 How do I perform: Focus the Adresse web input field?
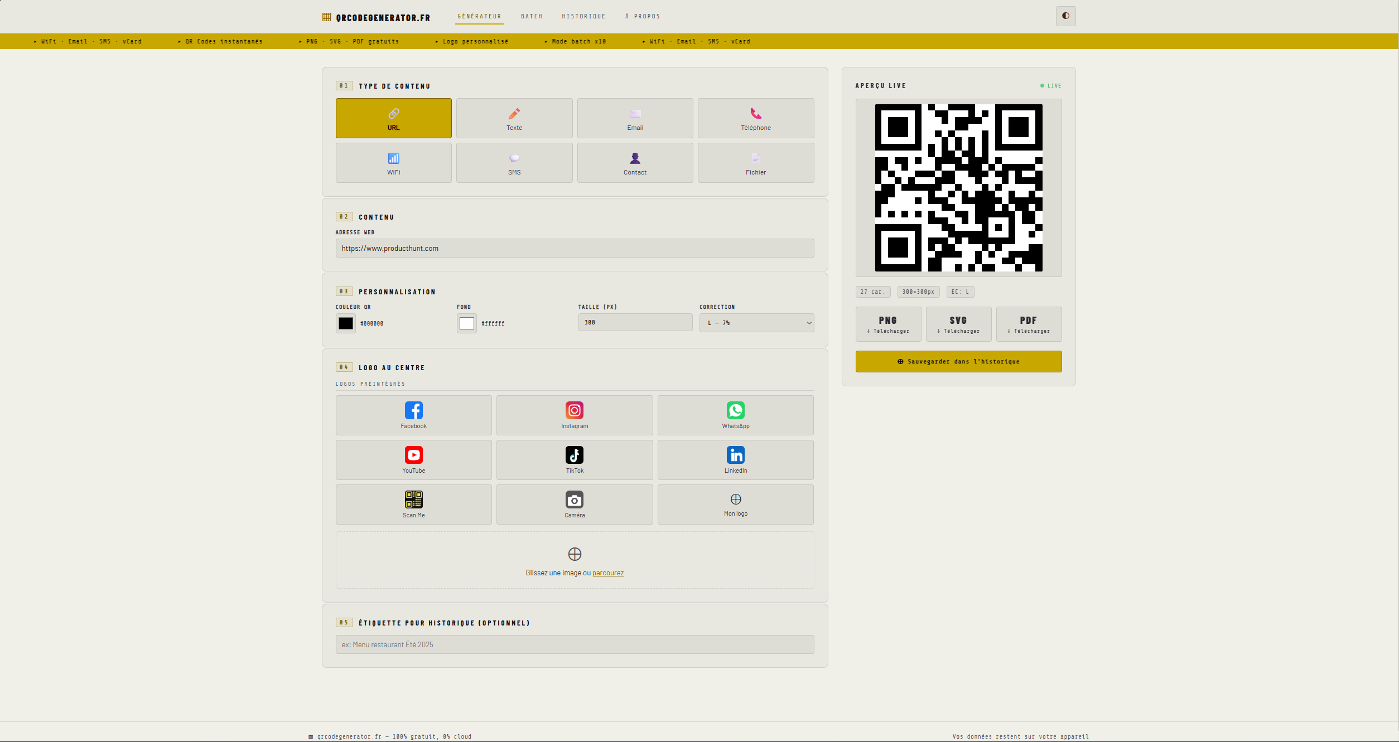(575, 248)
